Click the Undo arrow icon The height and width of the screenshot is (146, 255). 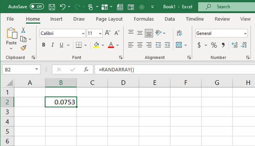[63, 7]
